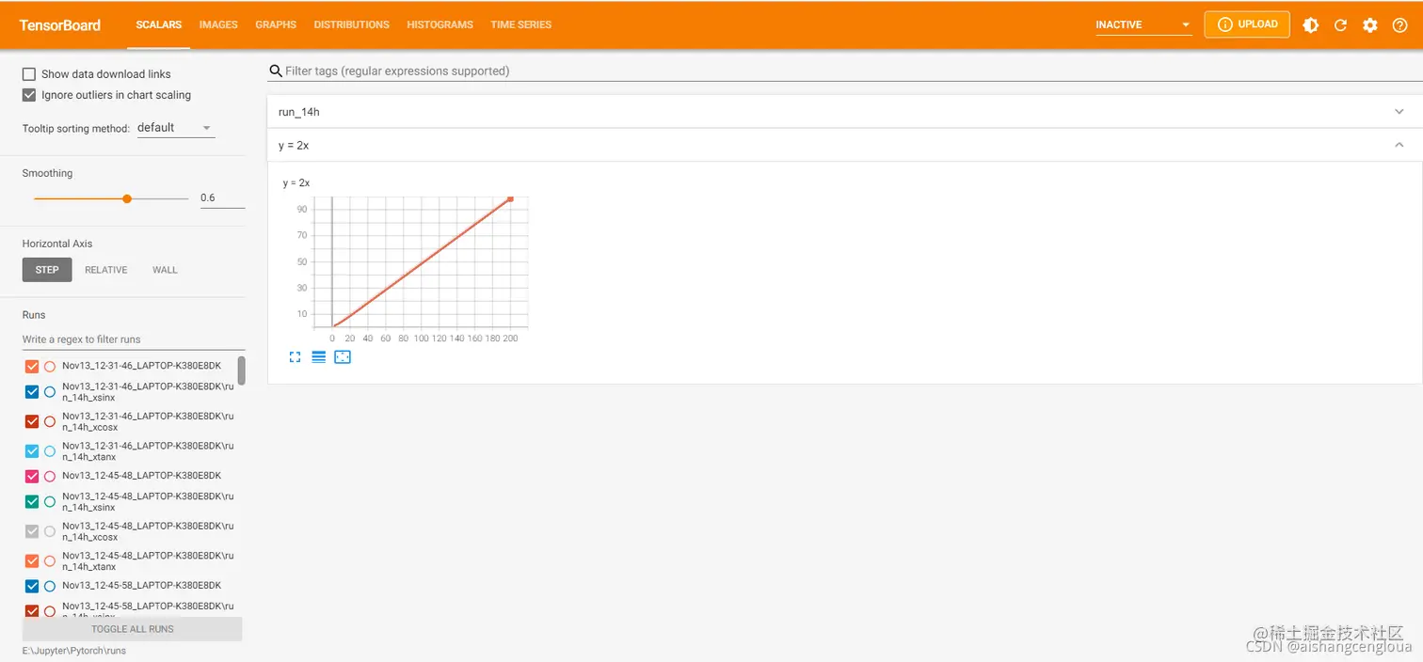Toggle dark mode theme icon
The image size is (1423, 662).
pyautogui.click(x=1310, y=25)
